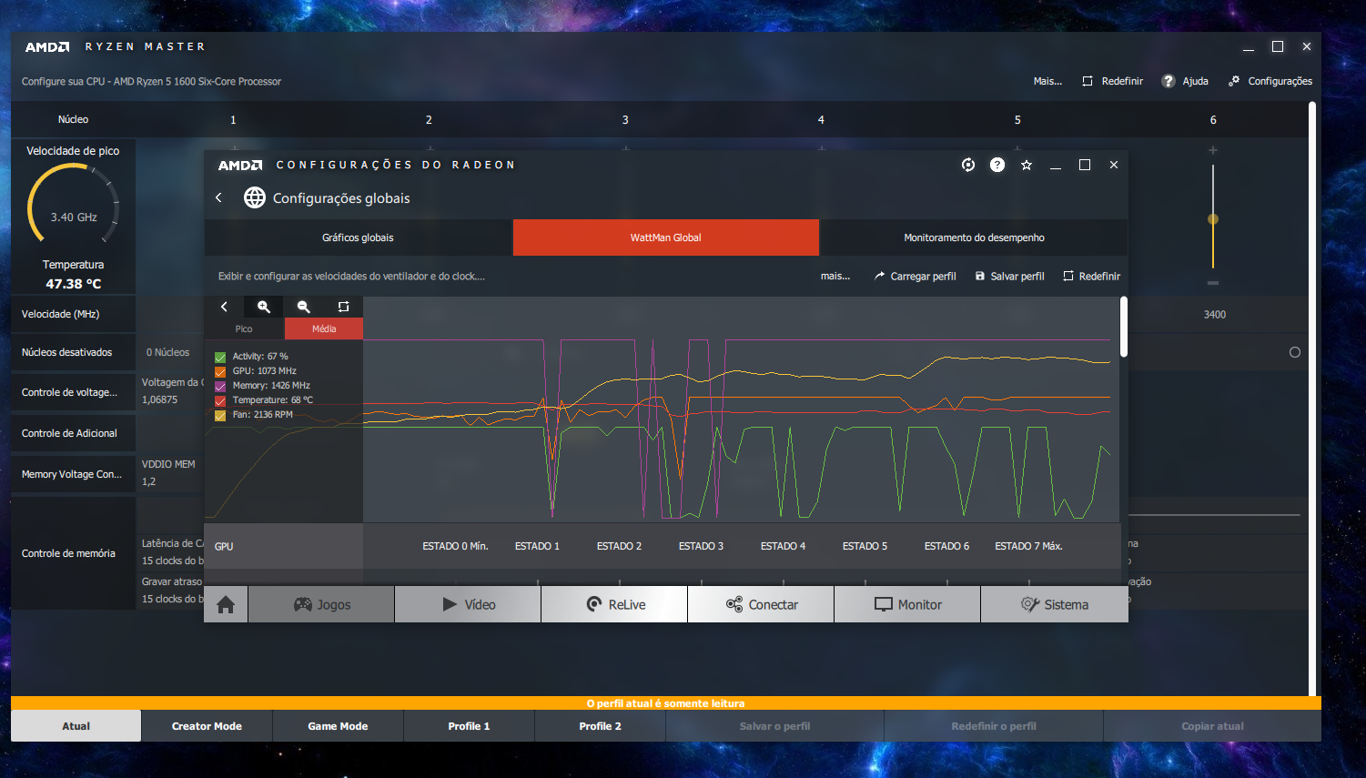Toggle Fan RPM graph checkbox
The width and height of the screenshot is (1366, 778).
220,415
